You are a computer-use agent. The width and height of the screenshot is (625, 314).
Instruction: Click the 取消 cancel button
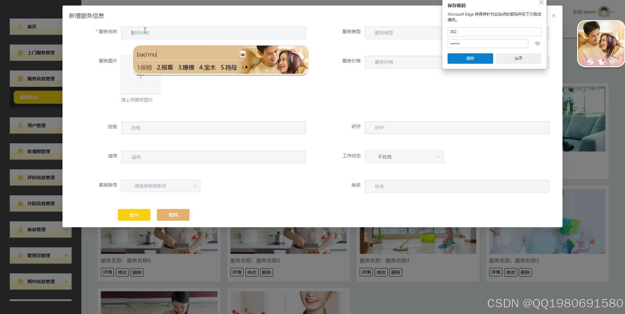(x=173, y=215)
